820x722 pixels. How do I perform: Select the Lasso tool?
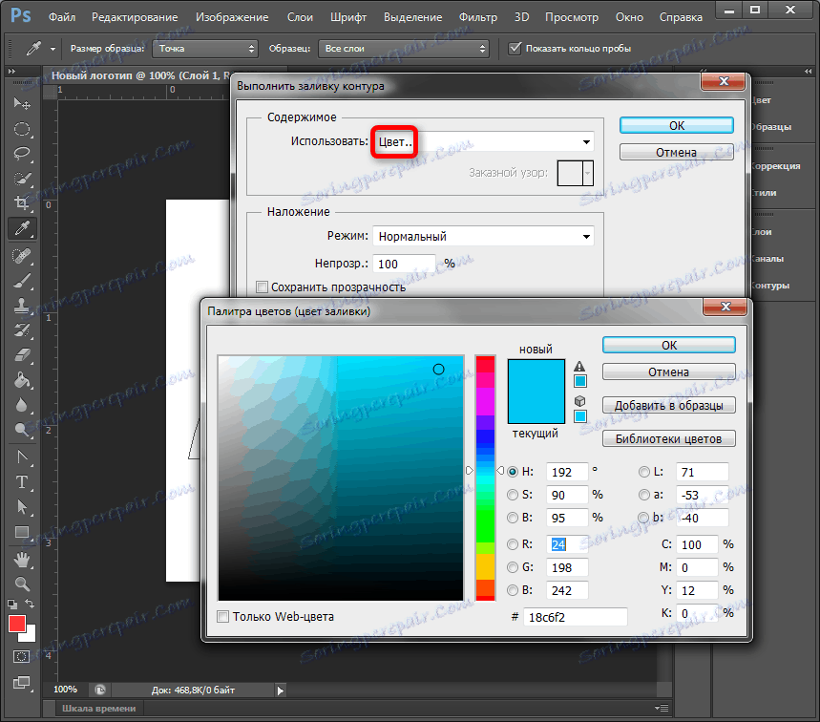21,153
